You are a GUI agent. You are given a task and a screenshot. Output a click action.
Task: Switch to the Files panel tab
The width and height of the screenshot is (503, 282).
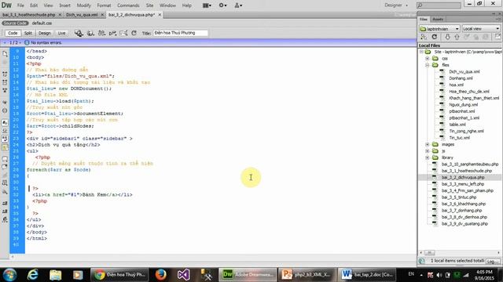coord(424,19)
